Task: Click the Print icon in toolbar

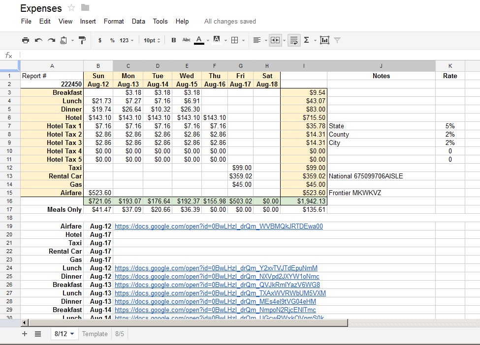Action: [x=26, y=40]
